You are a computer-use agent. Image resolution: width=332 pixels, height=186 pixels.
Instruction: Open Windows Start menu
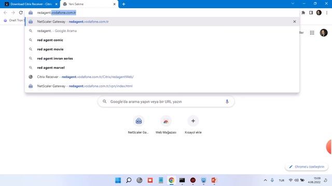pos(118,180)
